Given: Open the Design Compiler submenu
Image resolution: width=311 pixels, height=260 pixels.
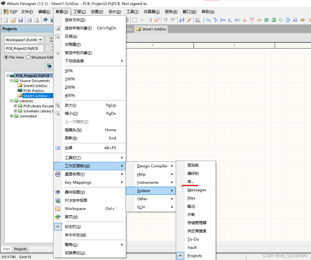Looking at the screenshot, I should coord(151,166).
